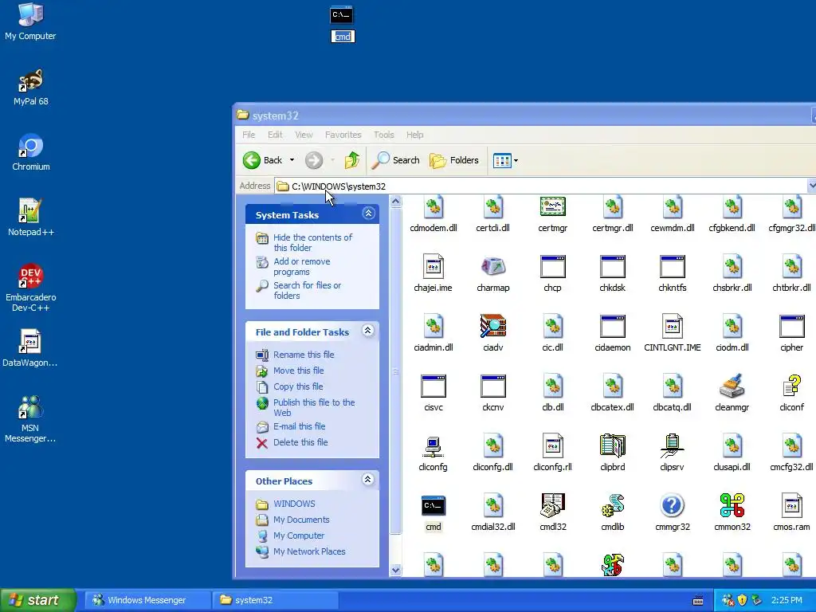Click E-mail this file link
The image size is (816, 612).
(300, 426)
